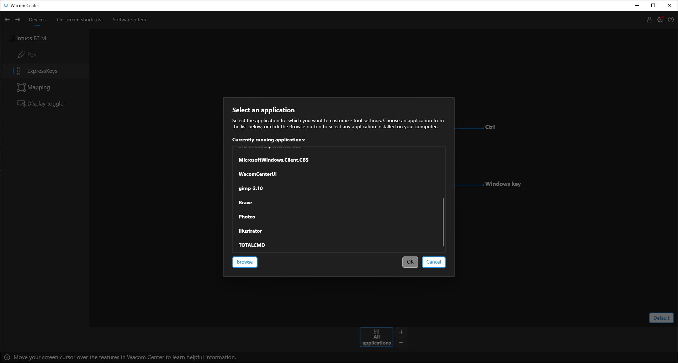Click the Ctrl ExpressKey label
This screenshot has width=678, height=363.
coord(490,127)
